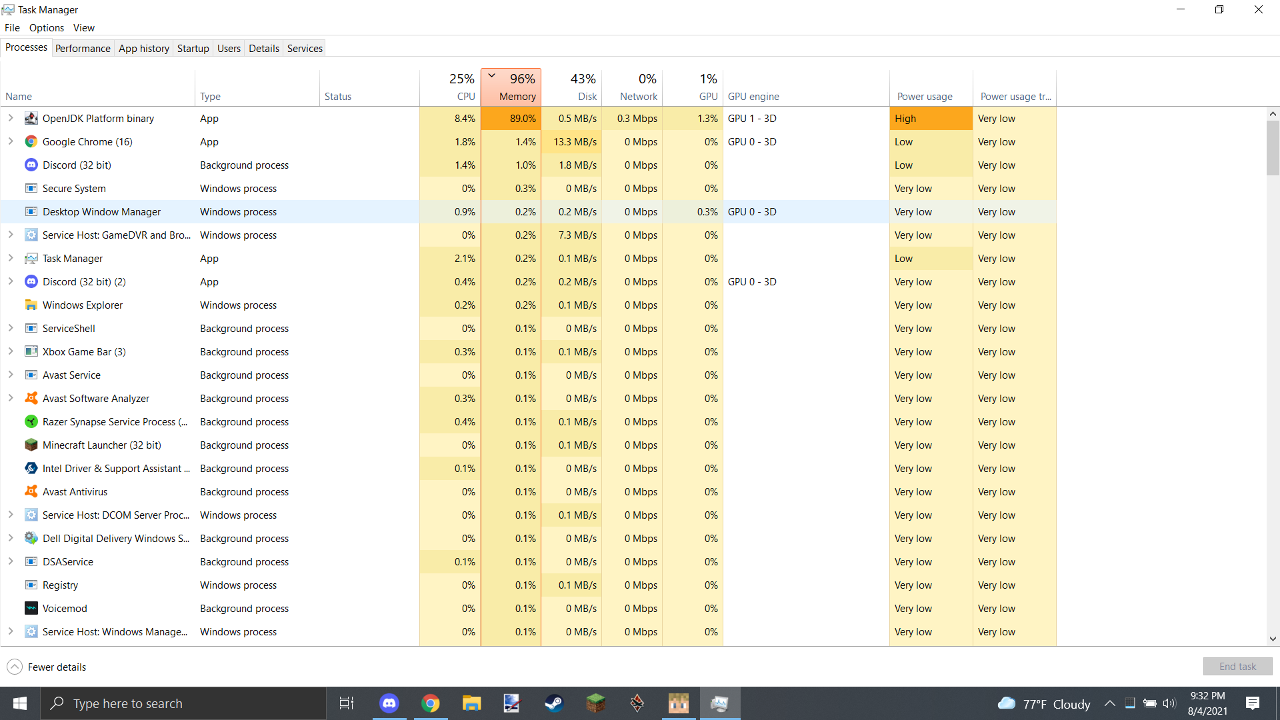Expand the Google Chrome (16) process group

pos(11,142)
